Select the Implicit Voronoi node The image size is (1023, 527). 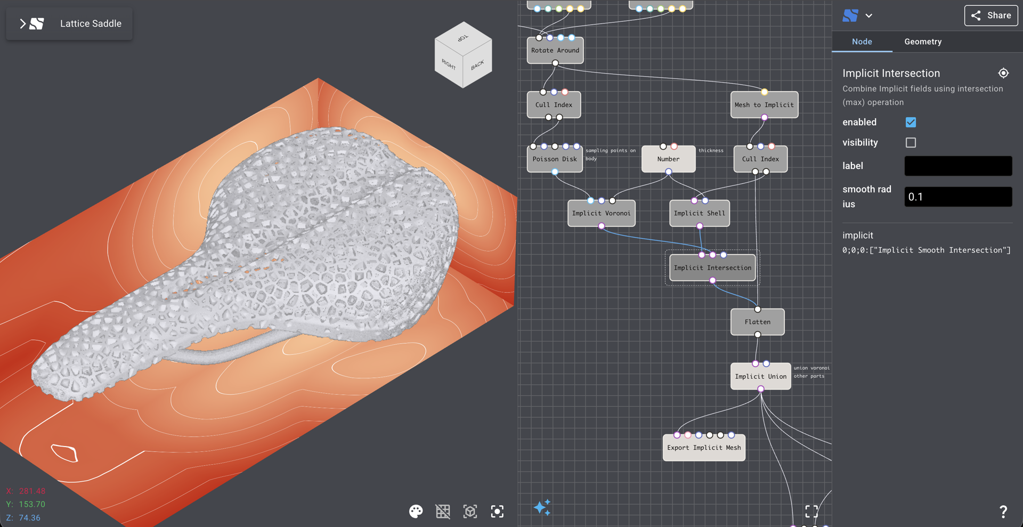point(601,213)
